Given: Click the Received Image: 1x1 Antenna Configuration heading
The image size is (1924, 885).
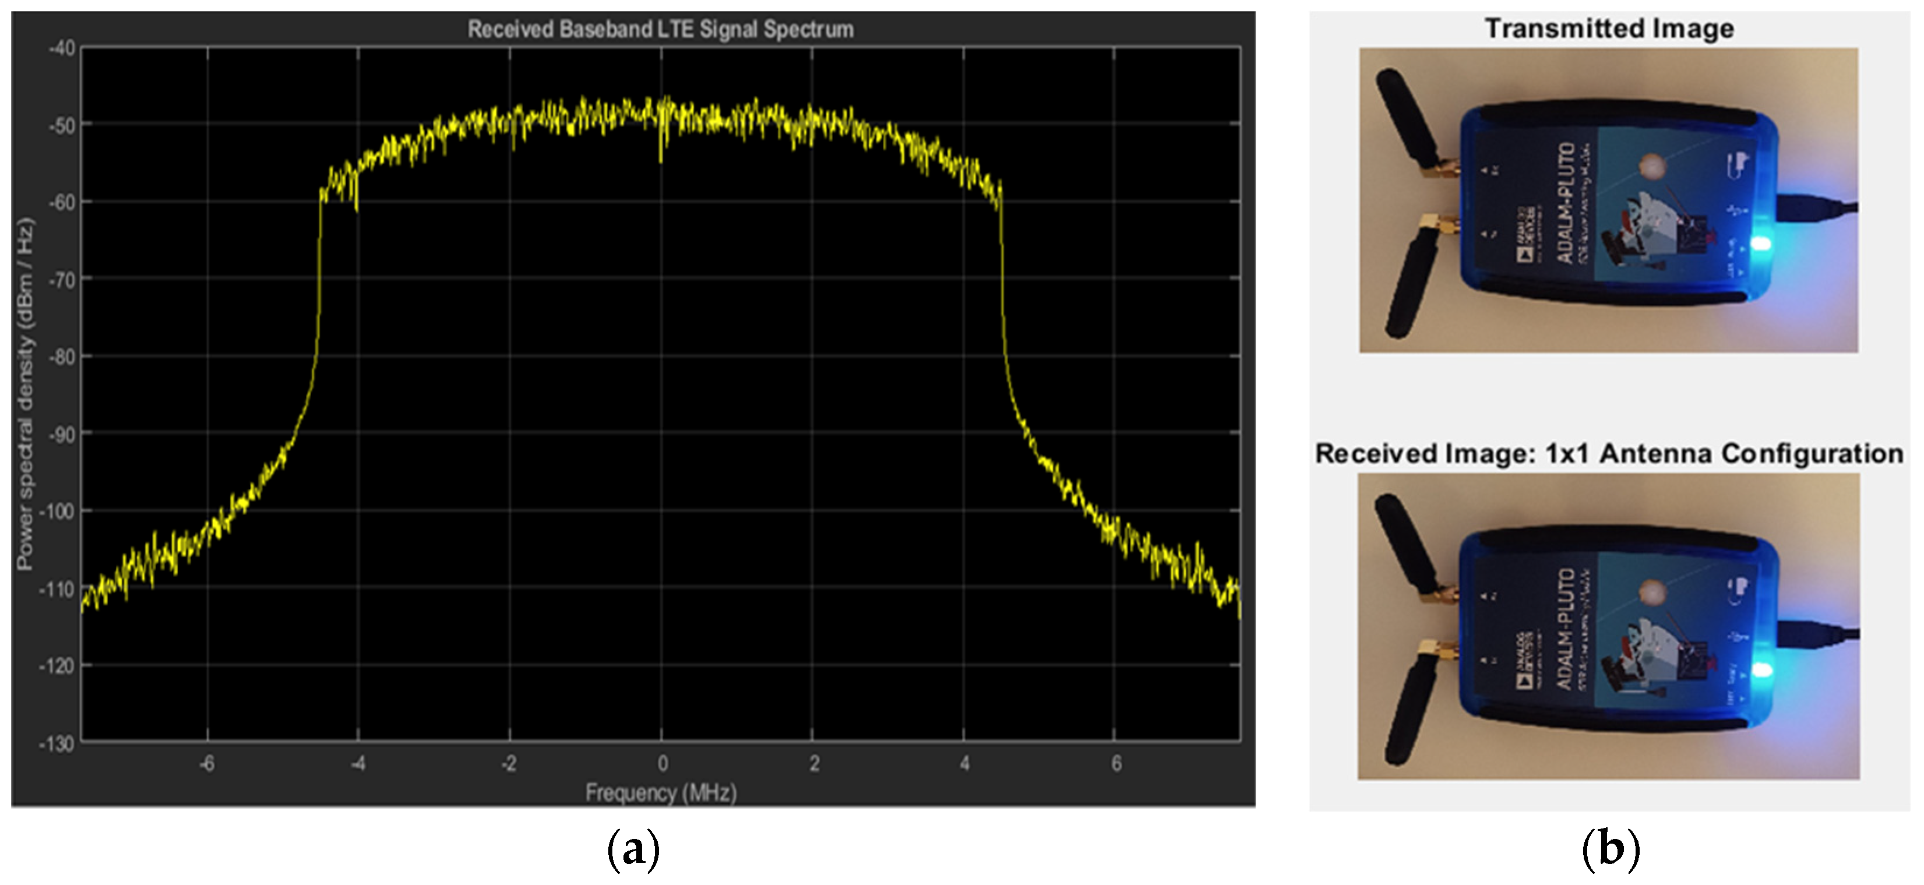Looking at the screenshot, I should coord(1609,453).
